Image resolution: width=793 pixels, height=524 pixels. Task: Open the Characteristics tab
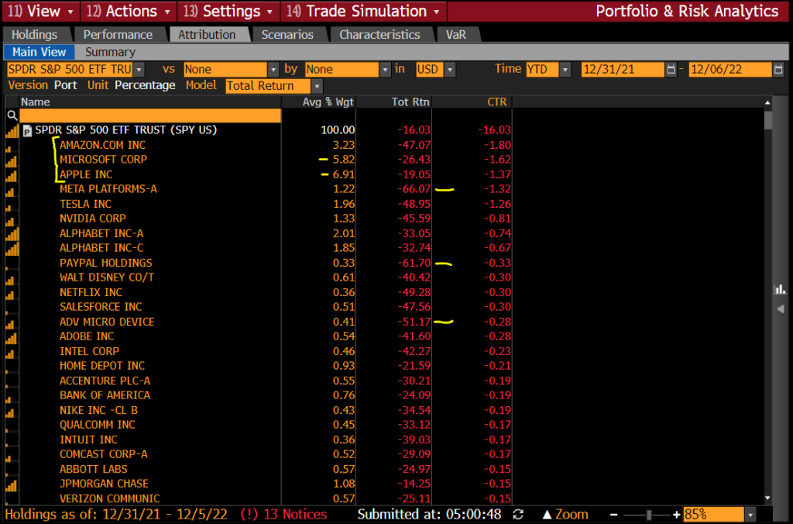(x=379, y=34)
